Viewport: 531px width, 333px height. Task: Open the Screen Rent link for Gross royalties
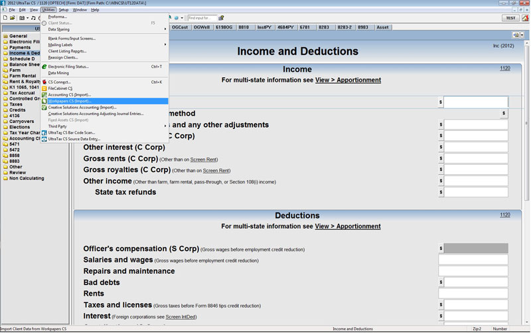(216, 171)
